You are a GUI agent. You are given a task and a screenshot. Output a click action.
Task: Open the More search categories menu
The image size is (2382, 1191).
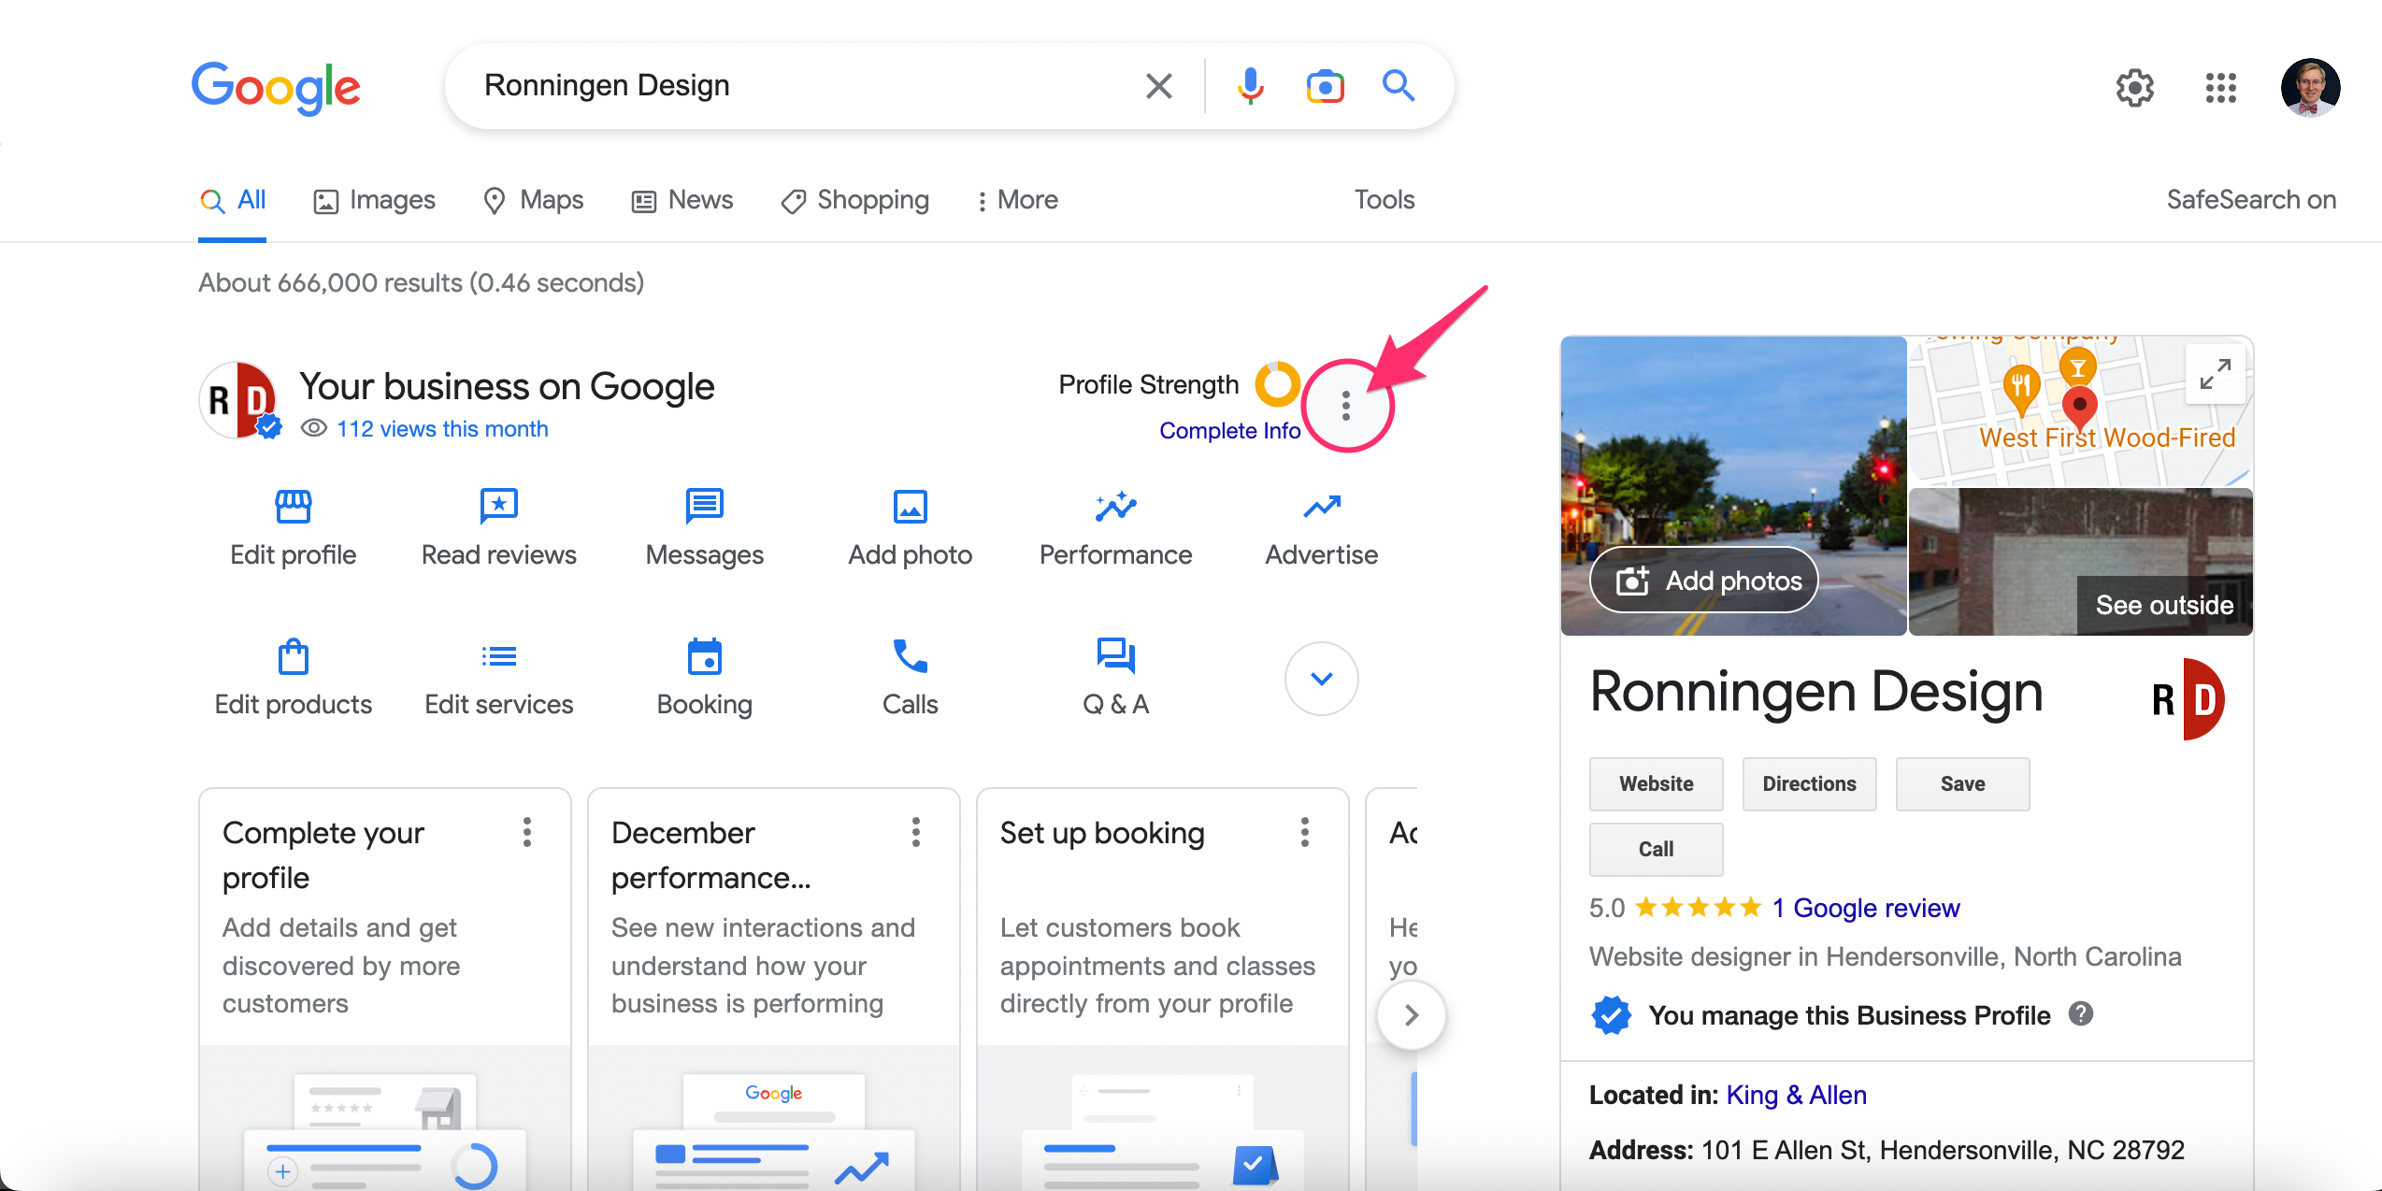click(1017, 200)
